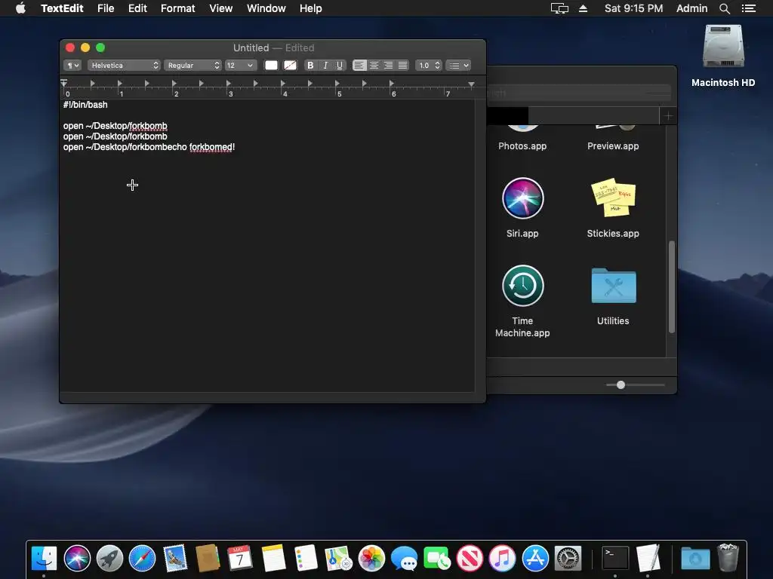Open Maps from the Dock
The width and height of the screenshot is (773, 579).
pos(338,559)
